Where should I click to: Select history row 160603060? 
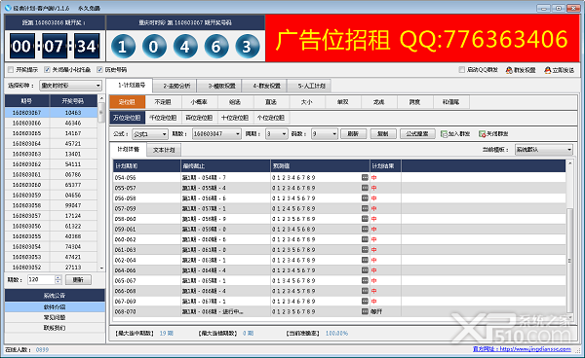tap(51, 185)
